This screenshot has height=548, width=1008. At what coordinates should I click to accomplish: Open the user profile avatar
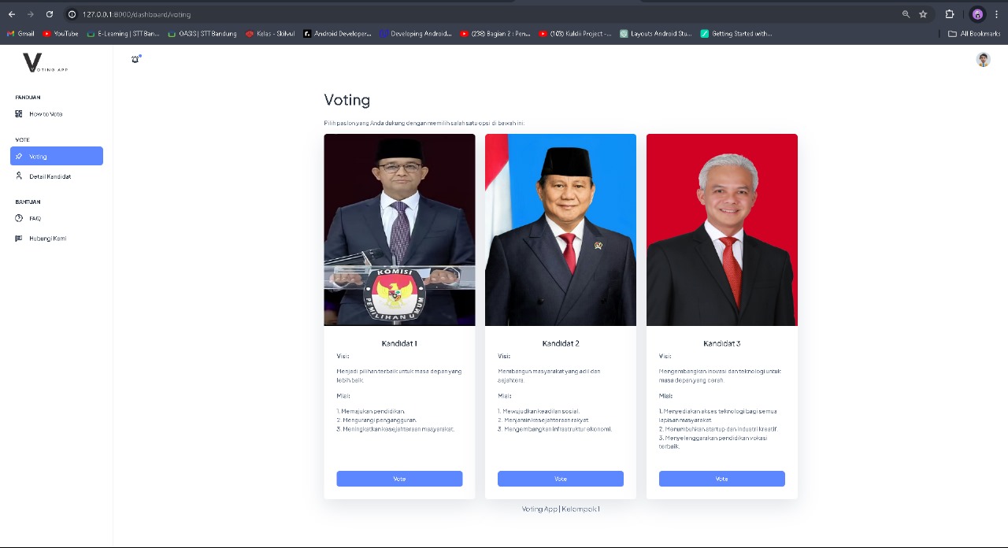[983, 60]
